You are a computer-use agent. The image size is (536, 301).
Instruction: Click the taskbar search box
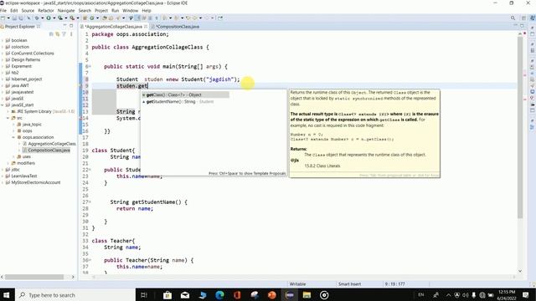coord(75,295)
